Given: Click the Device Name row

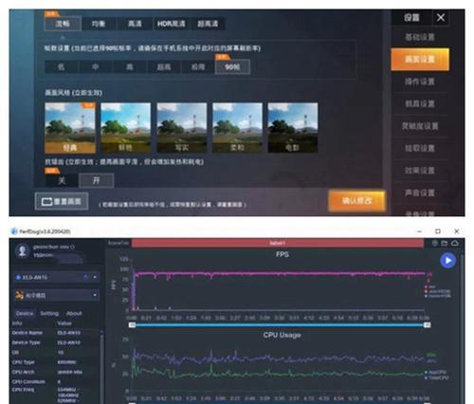Looking at the screenshot, I should point(55,333).
